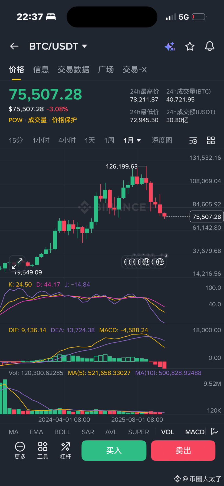The image size is (224, 486).
Task: Tap the 126,199.63 high marker on chart
Action: coord(122,166)
